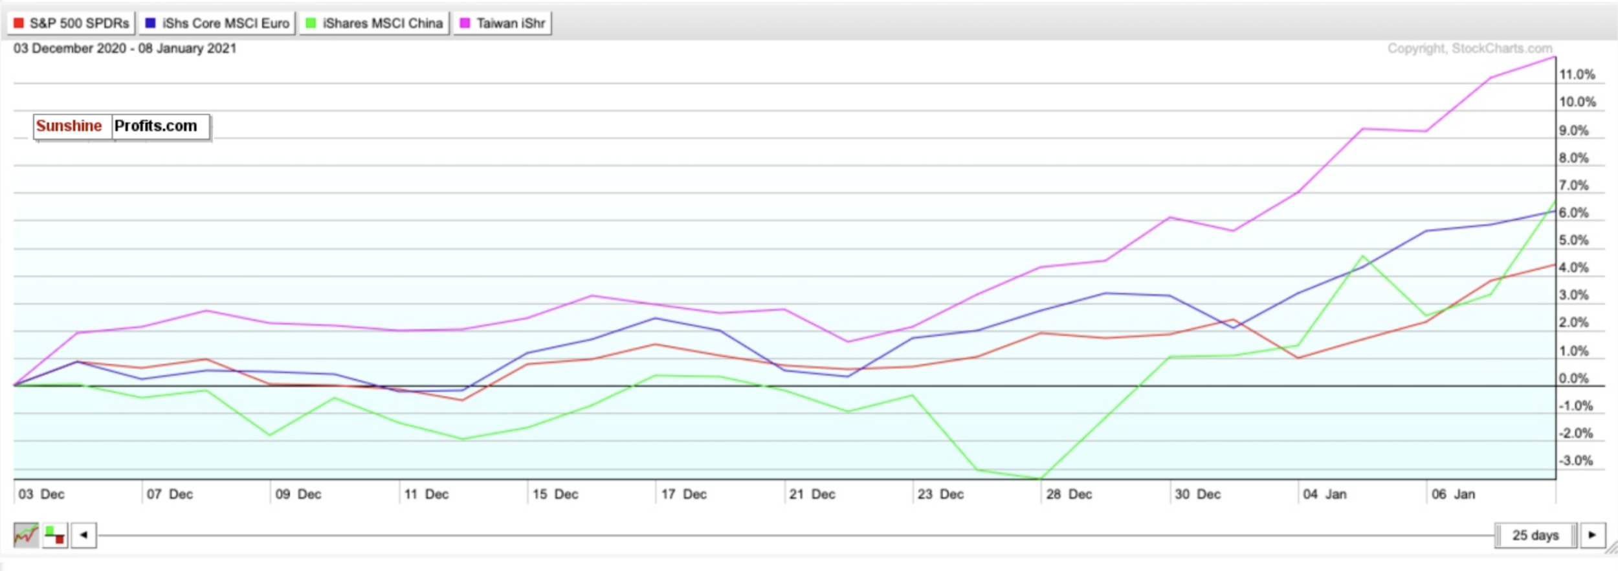Click the 8.0% axis value
Viewport: 1618px width, 571px height.
[1574, 158]
